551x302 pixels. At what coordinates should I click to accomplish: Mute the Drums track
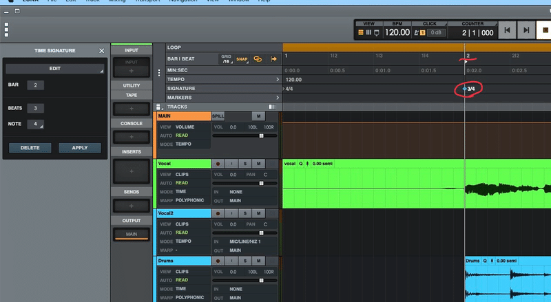click(x=259, y=261)
